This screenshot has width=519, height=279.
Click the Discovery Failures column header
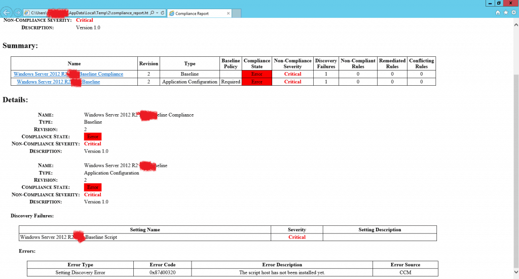click(326, 63)
